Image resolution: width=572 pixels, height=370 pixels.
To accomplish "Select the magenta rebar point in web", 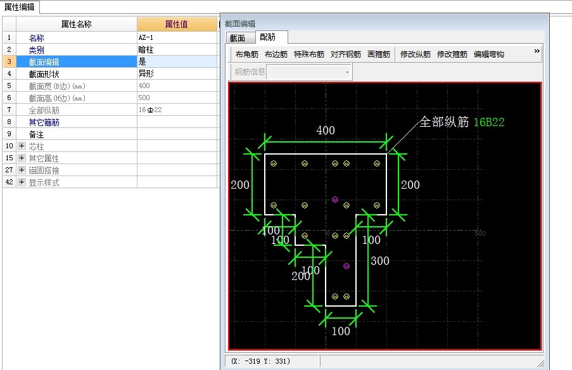I will (346, 266).
